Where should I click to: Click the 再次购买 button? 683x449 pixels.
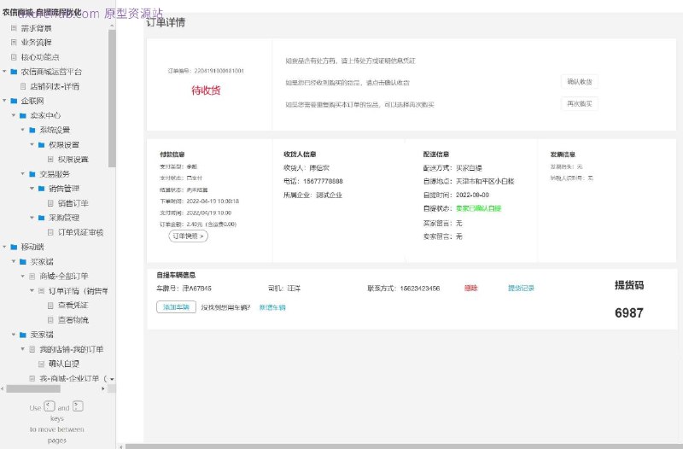coord(580,103)
